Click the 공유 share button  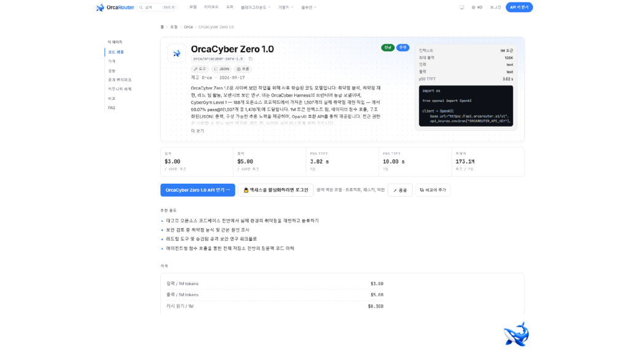[400, 190]
